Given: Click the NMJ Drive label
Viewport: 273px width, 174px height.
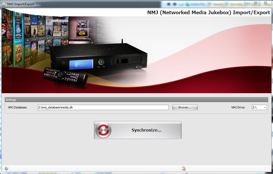Looking at the screenshot, I should [x=238, y=107].
